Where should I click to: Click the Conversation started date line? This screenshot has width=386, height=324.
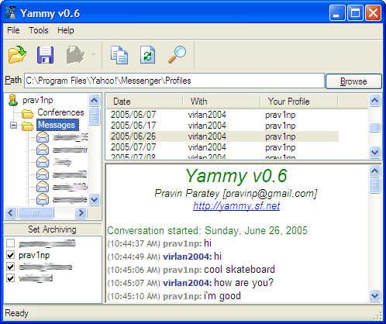tap(207, 230)
